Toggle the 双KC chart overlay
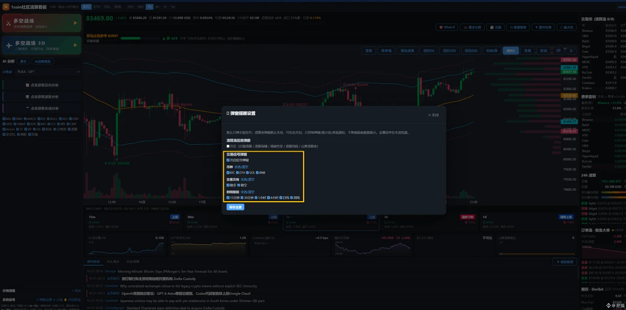Viewport: 626px width, 310px height. coord(511,51)
